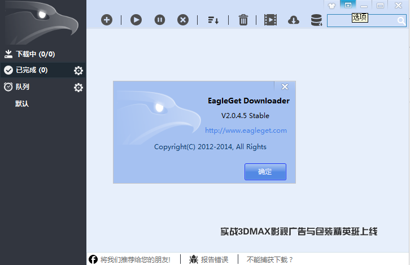Open the eagleget.com website link
Screen dimensions: 410x265
click(x=246, y=131)
